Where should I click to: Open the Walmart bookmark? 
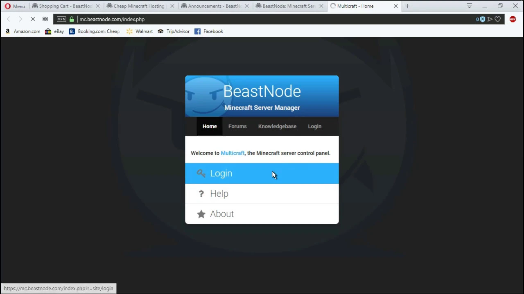[140, 31]
